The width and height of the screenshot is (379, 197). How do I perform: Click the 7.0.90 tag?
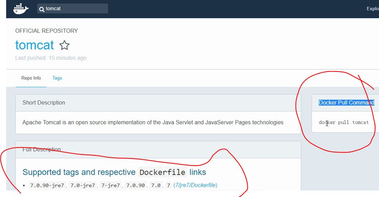pos(135,186)
